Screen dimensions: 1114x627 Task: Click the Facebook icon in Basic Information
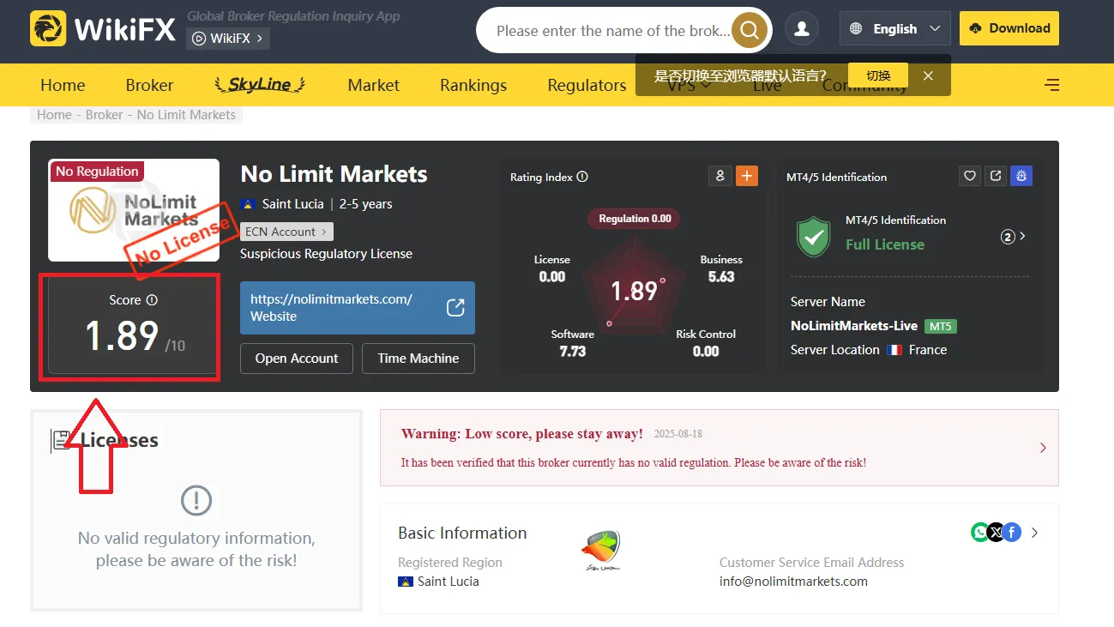click(1012, 532)
